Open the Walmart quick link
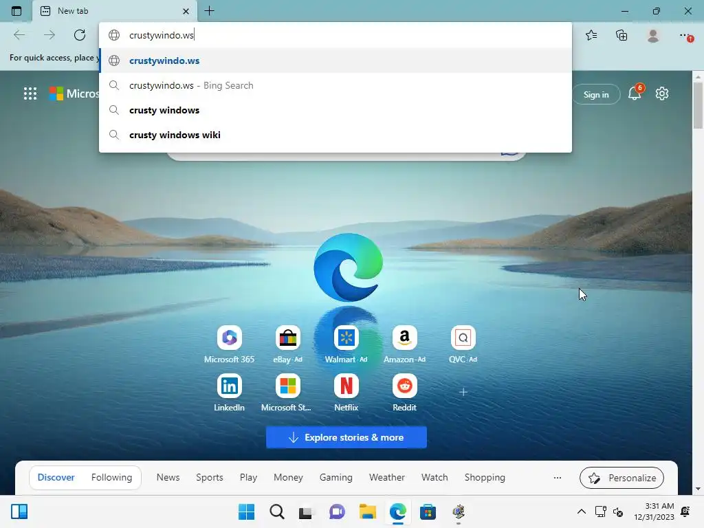This screenshot has height=528, width=704. pyautogui.click(x=346, y=344)
